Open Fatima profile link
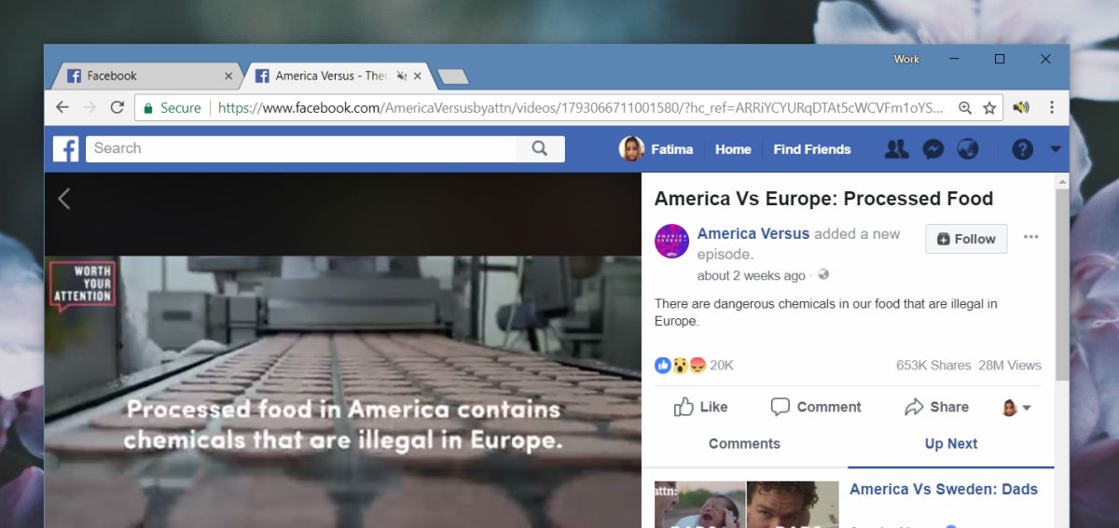1119x528 pixels. [x=671, y=149]
